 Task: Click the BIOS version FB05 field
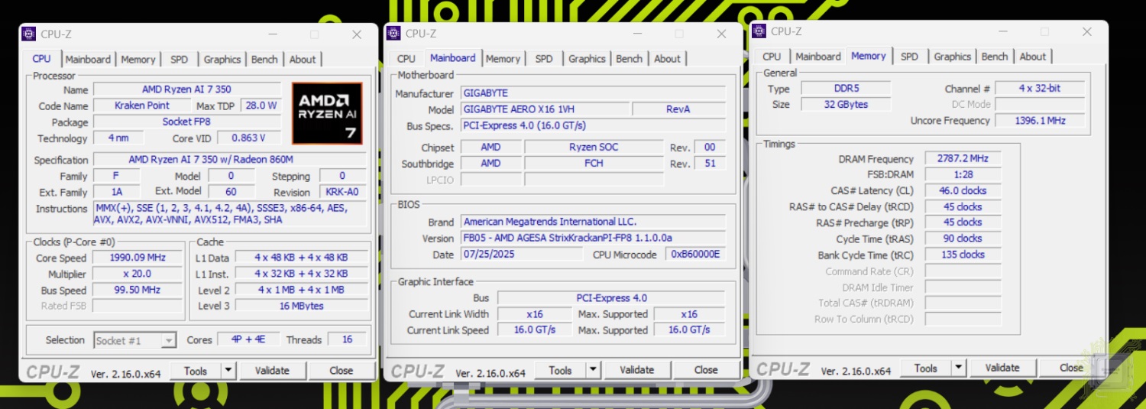tap(594, 239)
